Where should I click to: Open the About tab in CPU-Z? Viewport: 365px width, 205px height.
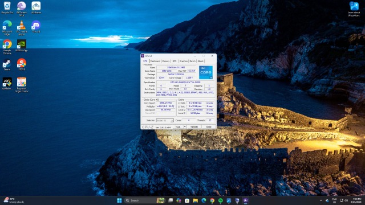(200, 61)
